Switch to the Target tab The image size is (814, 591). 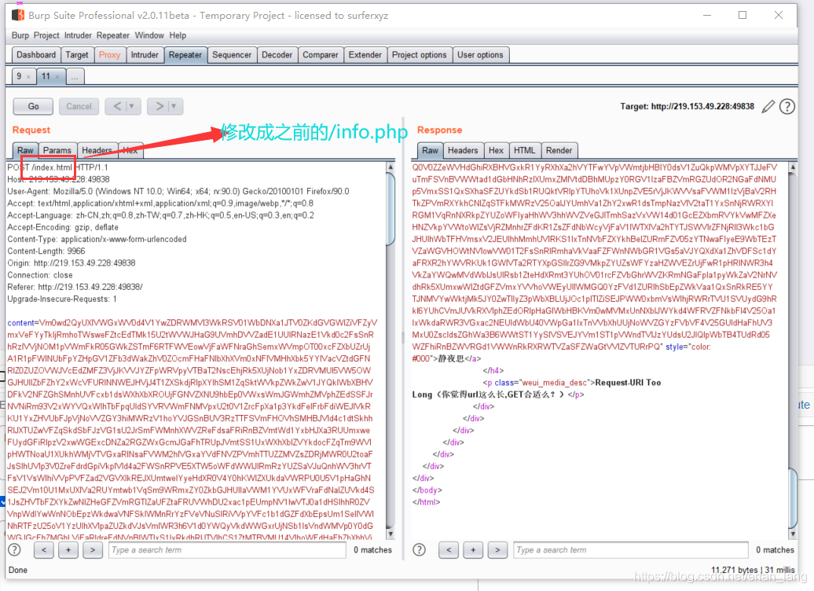coord(77,55)
